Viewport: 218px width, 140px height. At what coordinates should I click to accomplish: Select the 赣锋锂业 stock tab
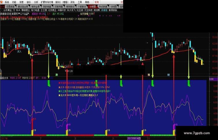(x=26, y=10)
